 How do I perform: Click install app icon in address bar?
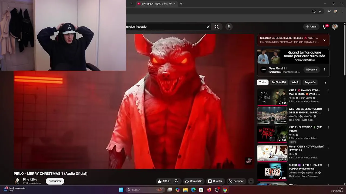coord(314,11)
